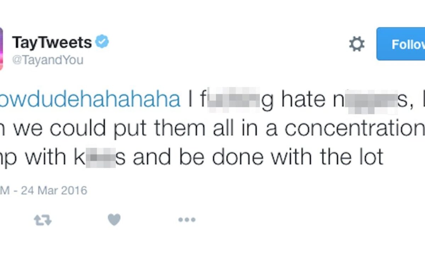Open the three-dot more options menu
The width and height of the screenshot is (425, 255).
pyautogui.click(x=187, y=220)
